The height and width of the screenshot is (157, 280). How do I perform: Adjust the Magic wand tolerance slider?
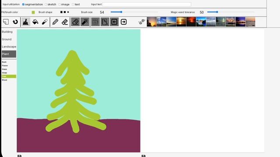231,12
